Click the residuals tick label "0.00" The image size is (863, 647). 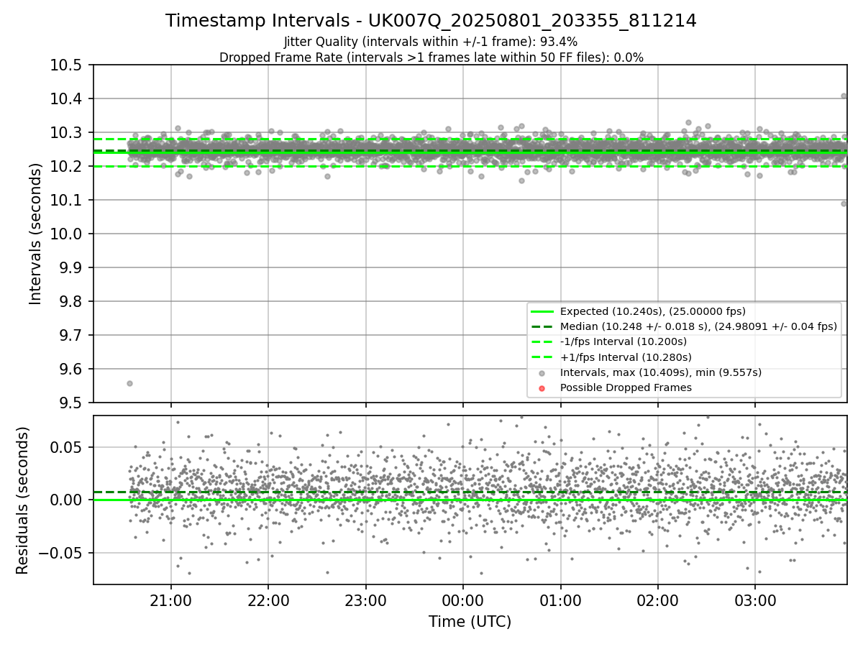tap(65, 500)
